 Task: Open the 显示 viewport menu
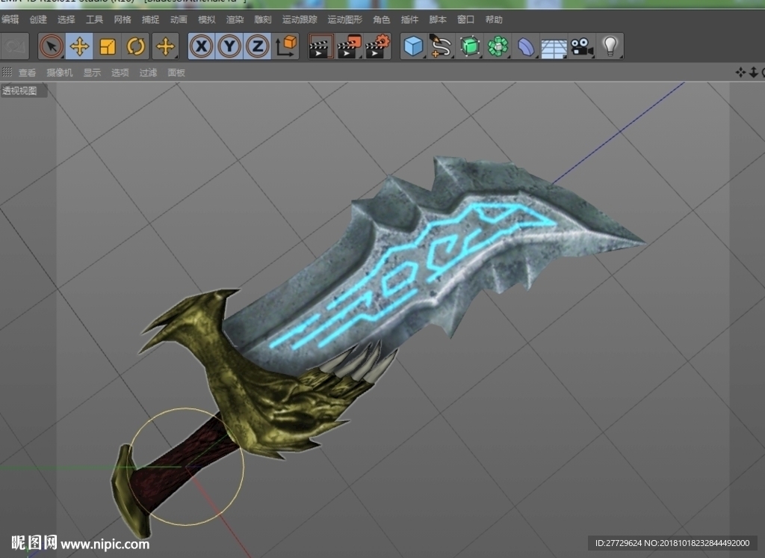pos(92,73)
